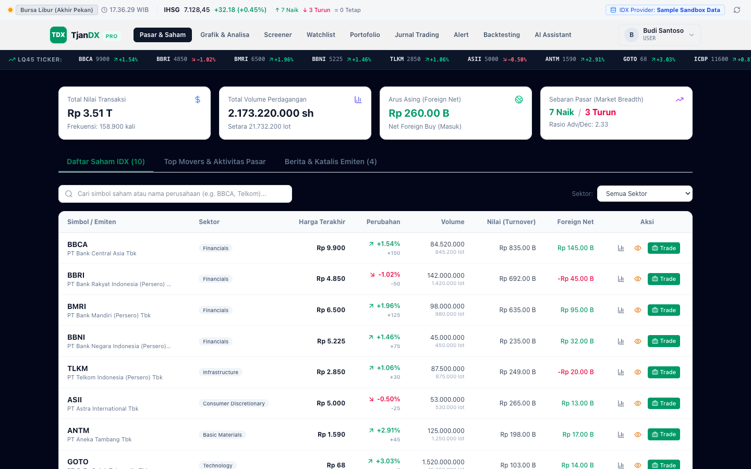Select the Daftar Saham IDX (10) tab
This screenshot has height=469, width=751.
click(106, 162)
